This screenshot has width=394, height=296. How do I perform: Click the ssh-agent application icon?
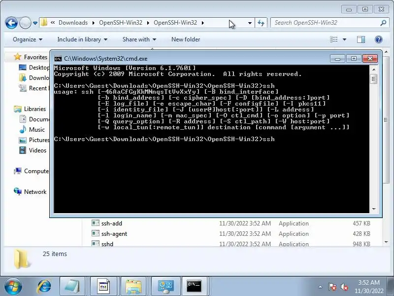(x=96, y=233)
